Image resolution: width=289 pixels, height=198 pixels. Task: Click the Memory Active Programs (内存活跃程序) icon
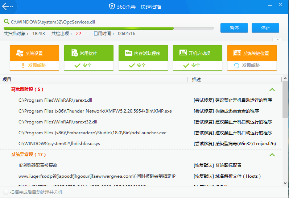128,53
